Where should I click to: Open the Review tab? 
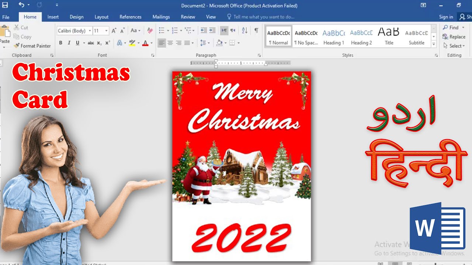click(x=188, y=17)
